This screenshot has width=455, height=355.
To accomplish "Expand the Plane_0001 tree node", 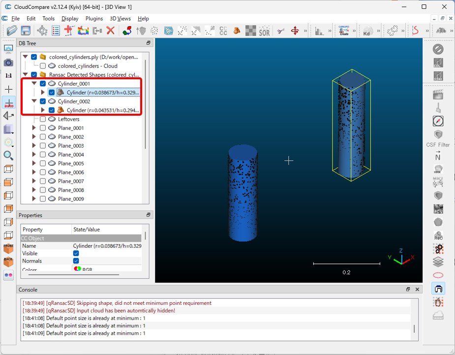I will (x=34, y=128).
